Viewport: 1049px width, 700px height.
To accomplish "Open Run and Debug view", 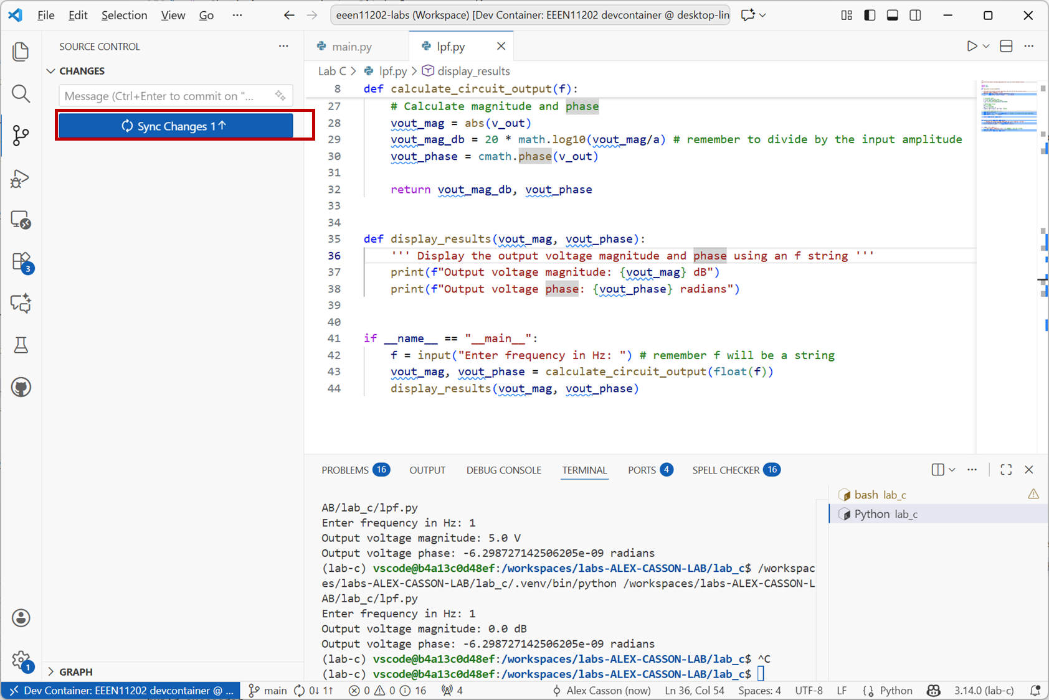I will click(21, 179).
